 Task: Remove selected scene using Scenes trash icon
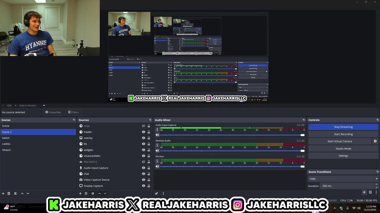9,193
